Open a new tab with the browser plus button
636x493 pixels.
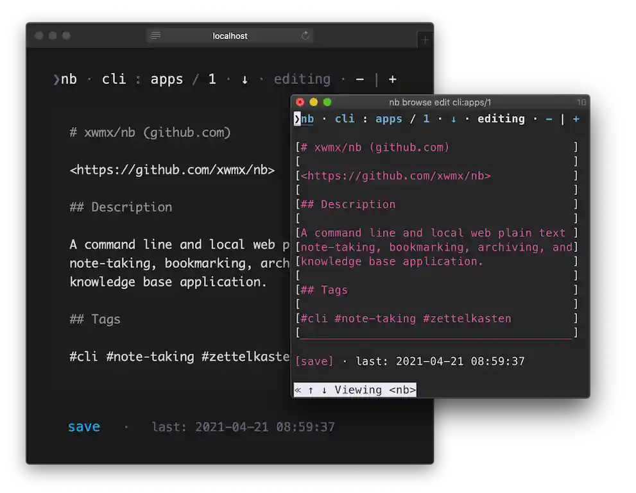point(425,40)
